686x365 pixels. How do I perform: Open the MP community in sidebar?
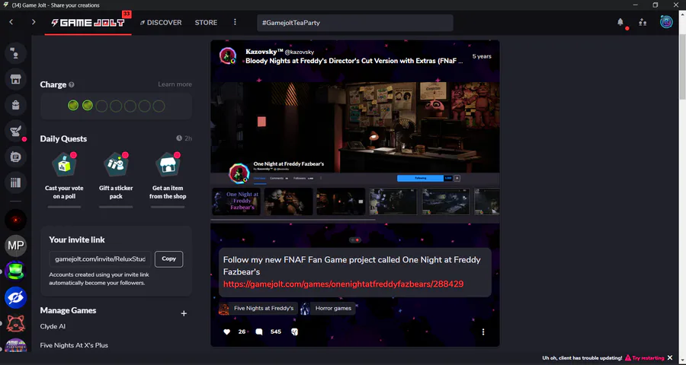(15, 246)
